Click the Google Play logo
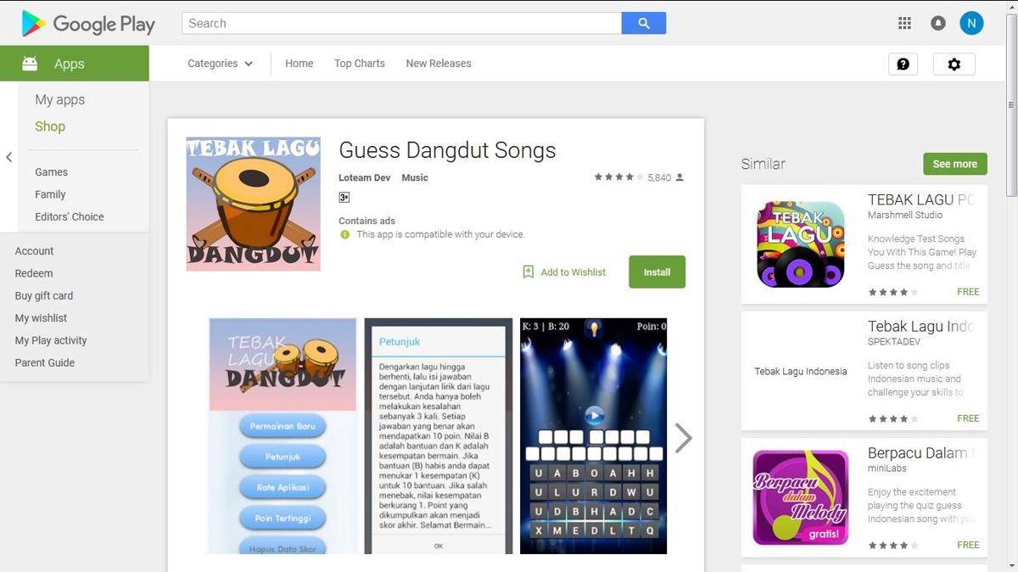 coord(88,24)
